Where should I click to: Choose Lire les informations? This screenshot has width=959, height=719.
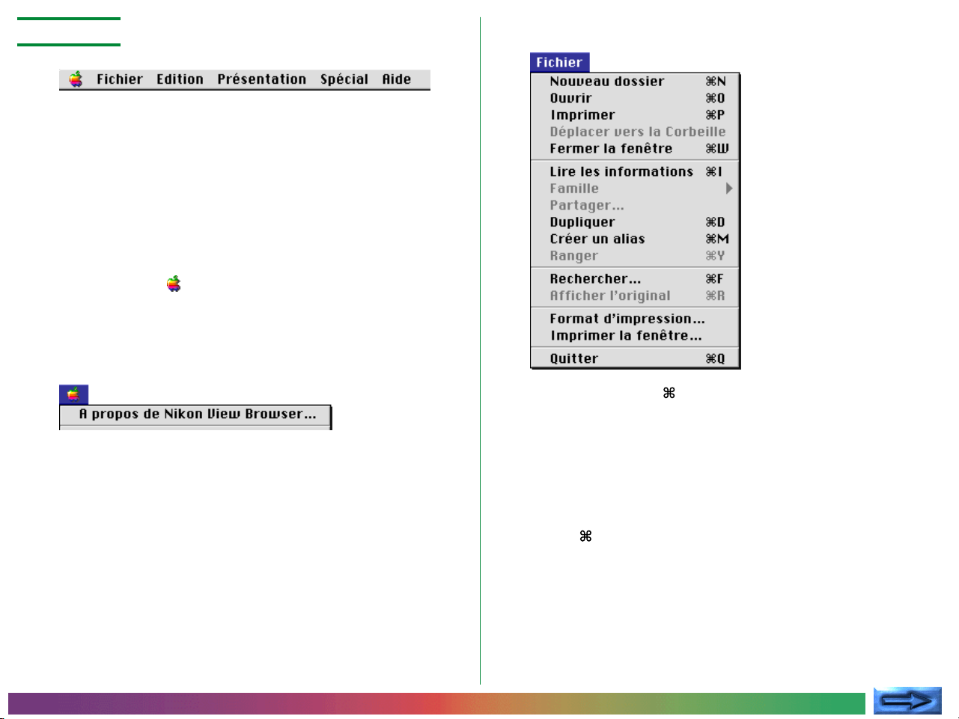click(x=621, y=172)
